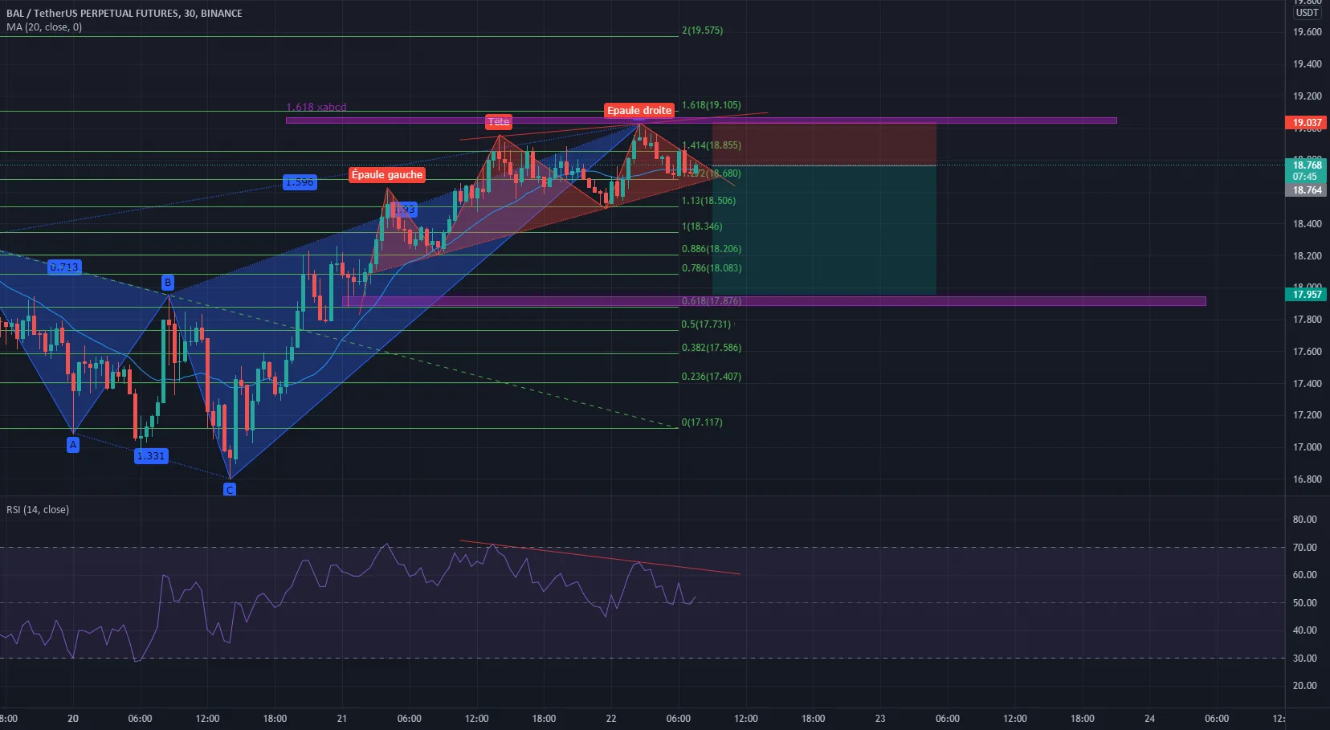Click date 24 on the time axis
The image size is (1330, 730).
(1149, 719)
